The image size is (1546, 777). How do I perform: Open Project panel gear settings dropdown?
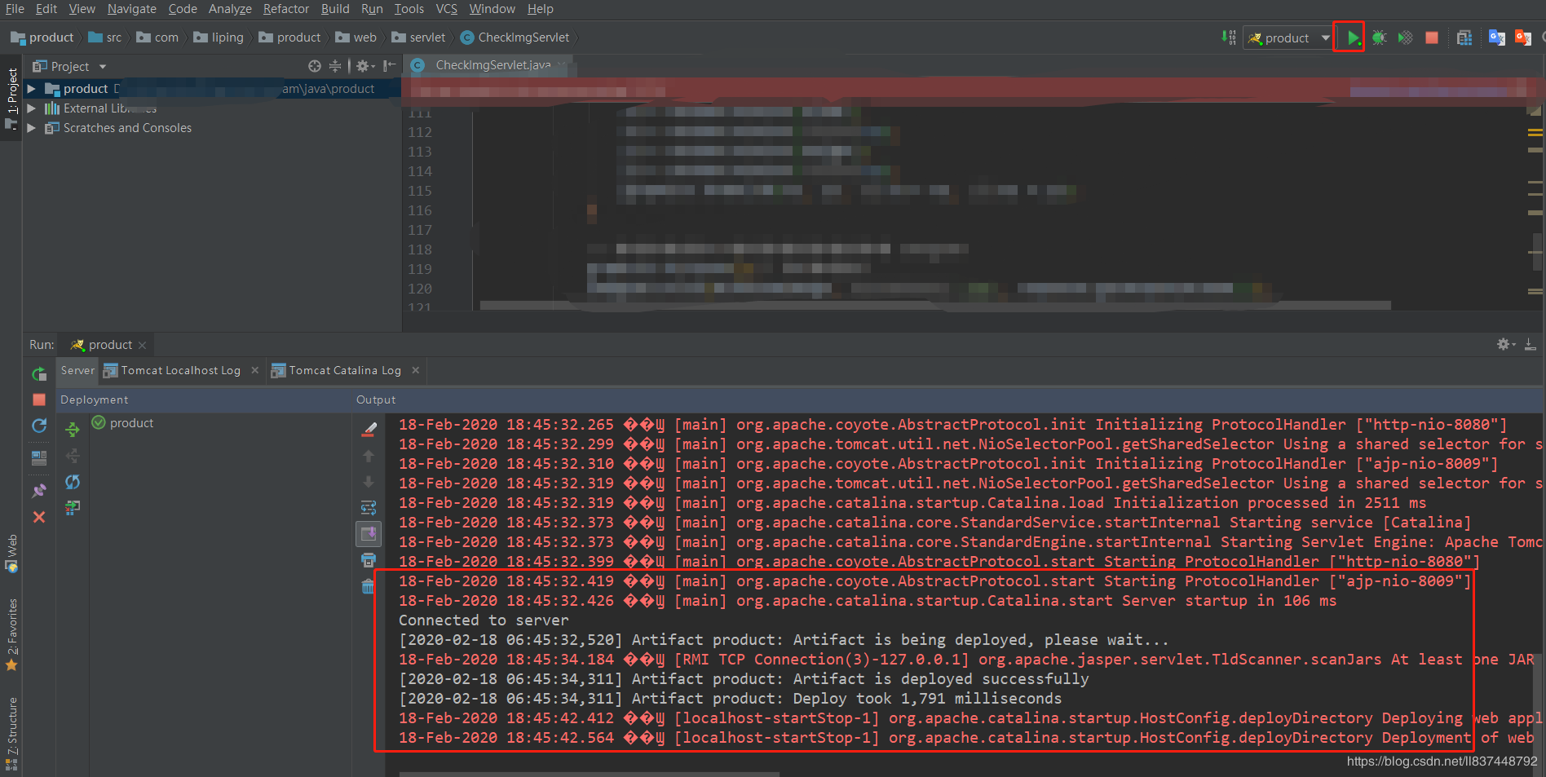tap(365, 66)
